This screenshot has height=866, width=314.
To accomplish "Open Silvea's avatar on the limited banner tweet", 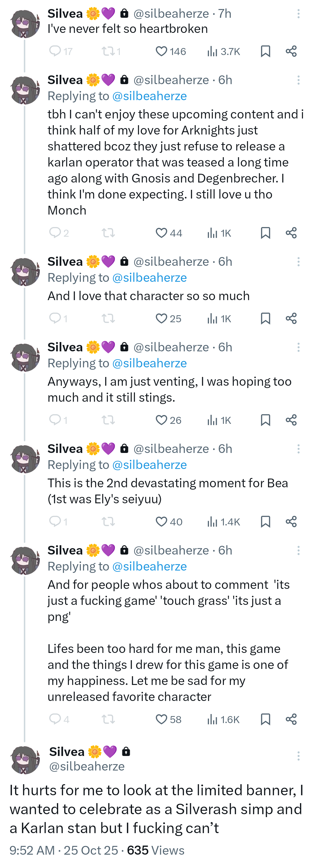I will coord(25,760).
